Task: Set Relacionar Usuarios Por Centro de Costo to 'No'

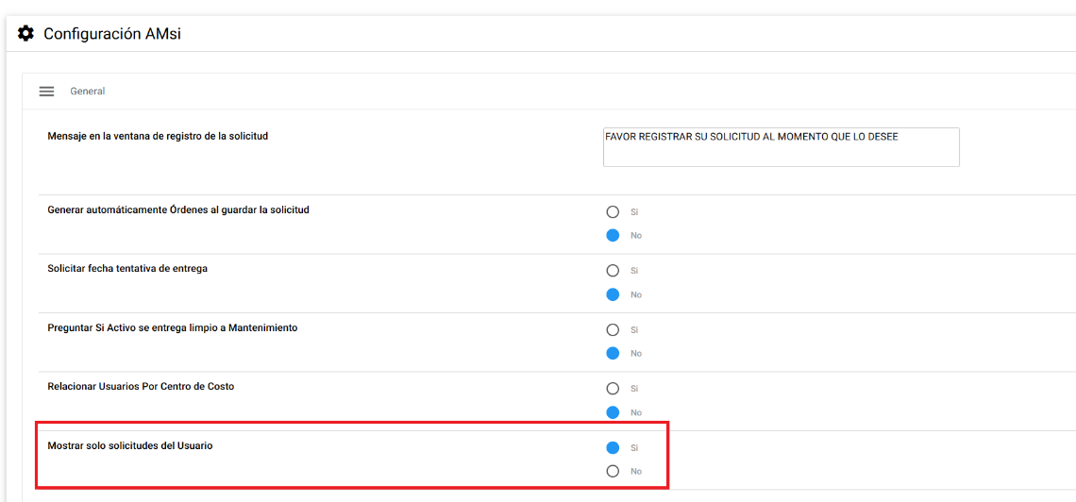Action: coord(613,412)
